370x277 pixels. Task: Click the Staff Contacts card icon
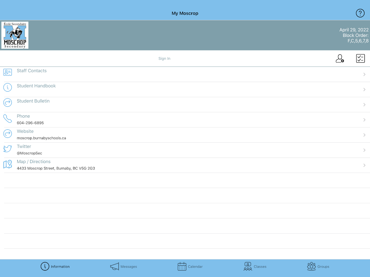[x=8, y=72]
